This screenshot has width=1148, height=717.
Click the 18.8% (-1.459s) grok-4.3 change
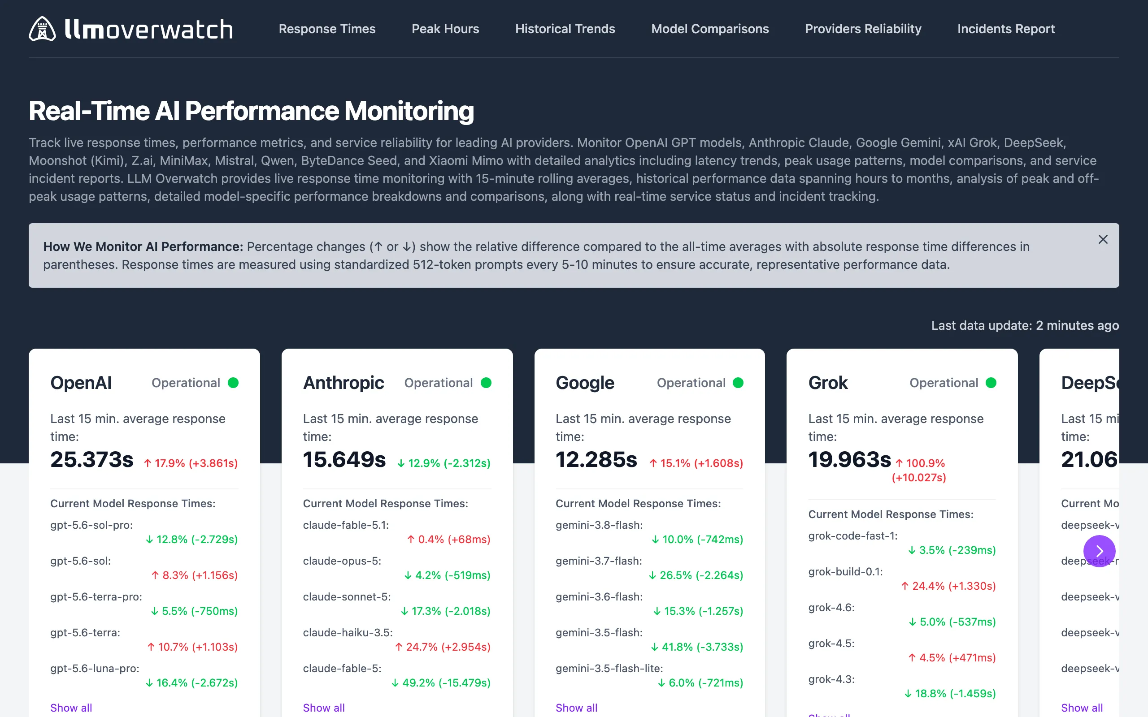[x=950, y=693]
